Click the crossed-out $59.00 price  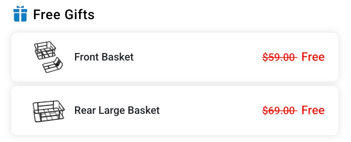point(280,57)
